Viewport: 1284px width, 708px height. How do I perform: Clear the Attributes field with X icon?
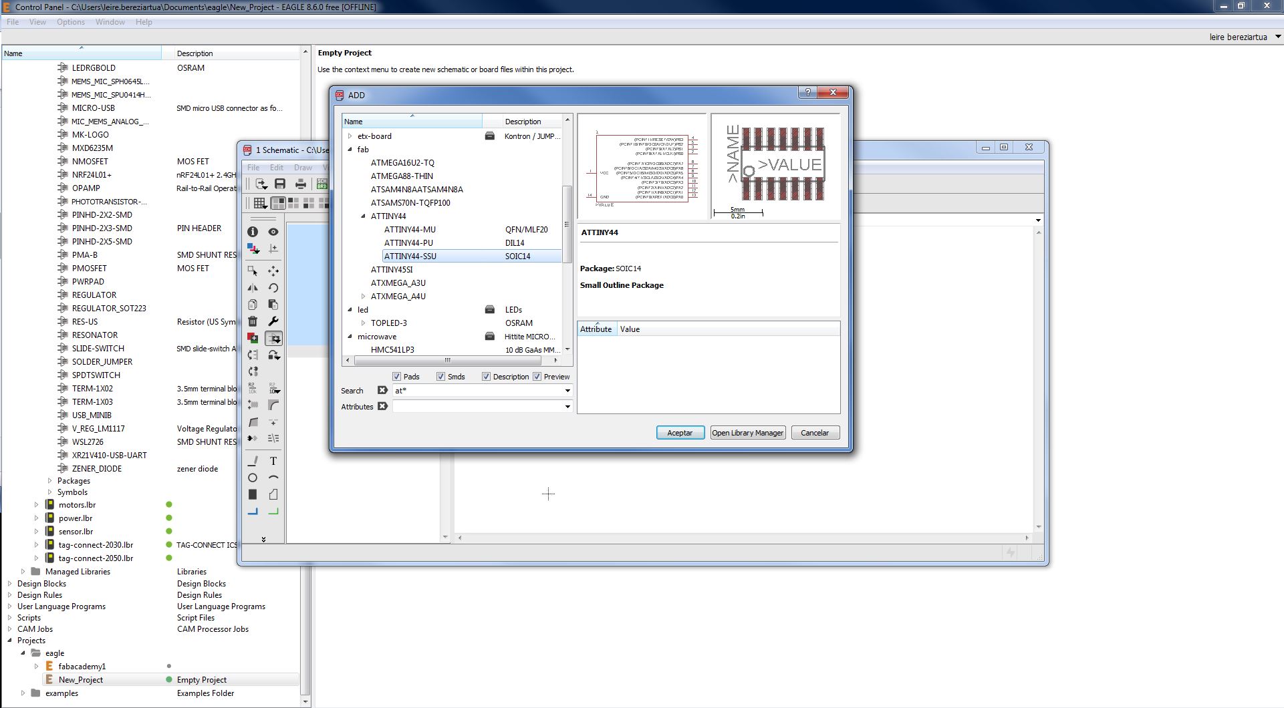pyautogui.click(x=382, y=406)
